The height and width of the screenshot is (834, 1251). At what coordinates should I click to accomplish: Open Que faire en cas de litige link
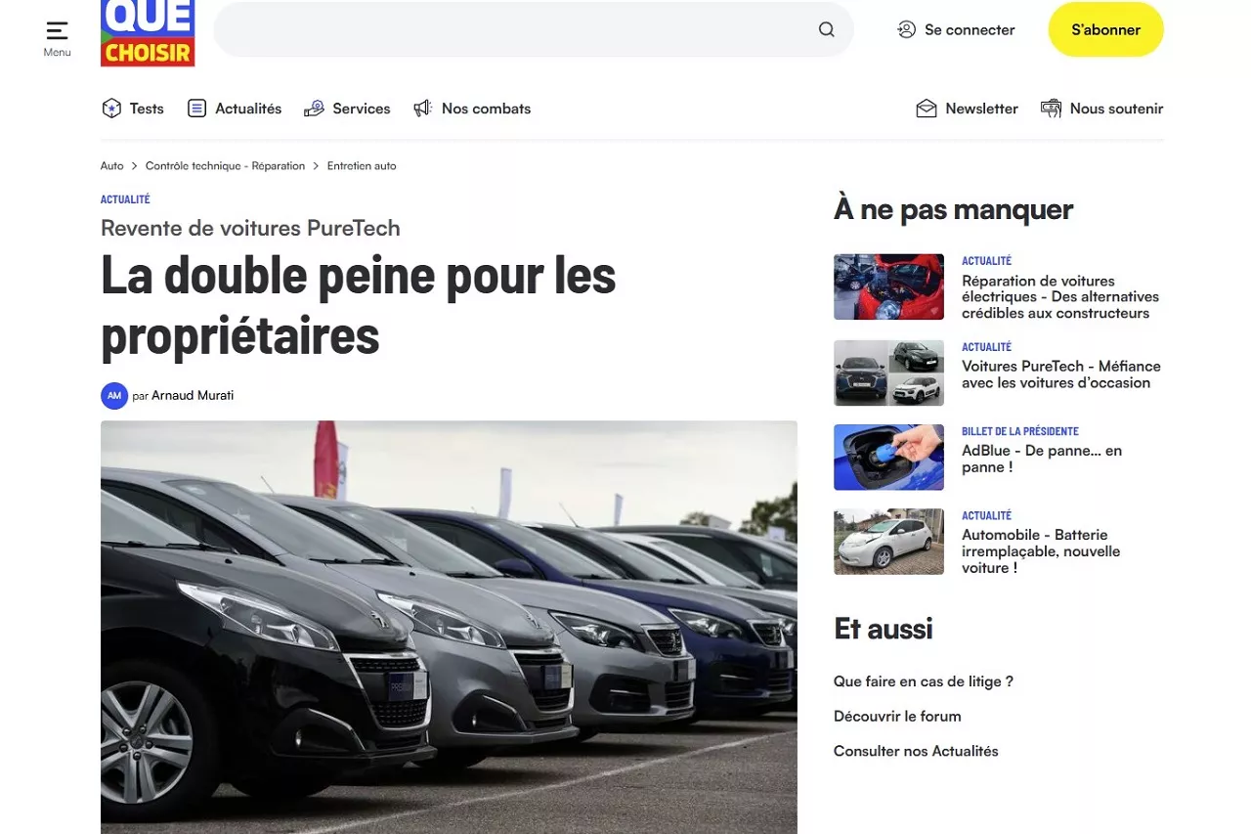click(x=924, y=681)
